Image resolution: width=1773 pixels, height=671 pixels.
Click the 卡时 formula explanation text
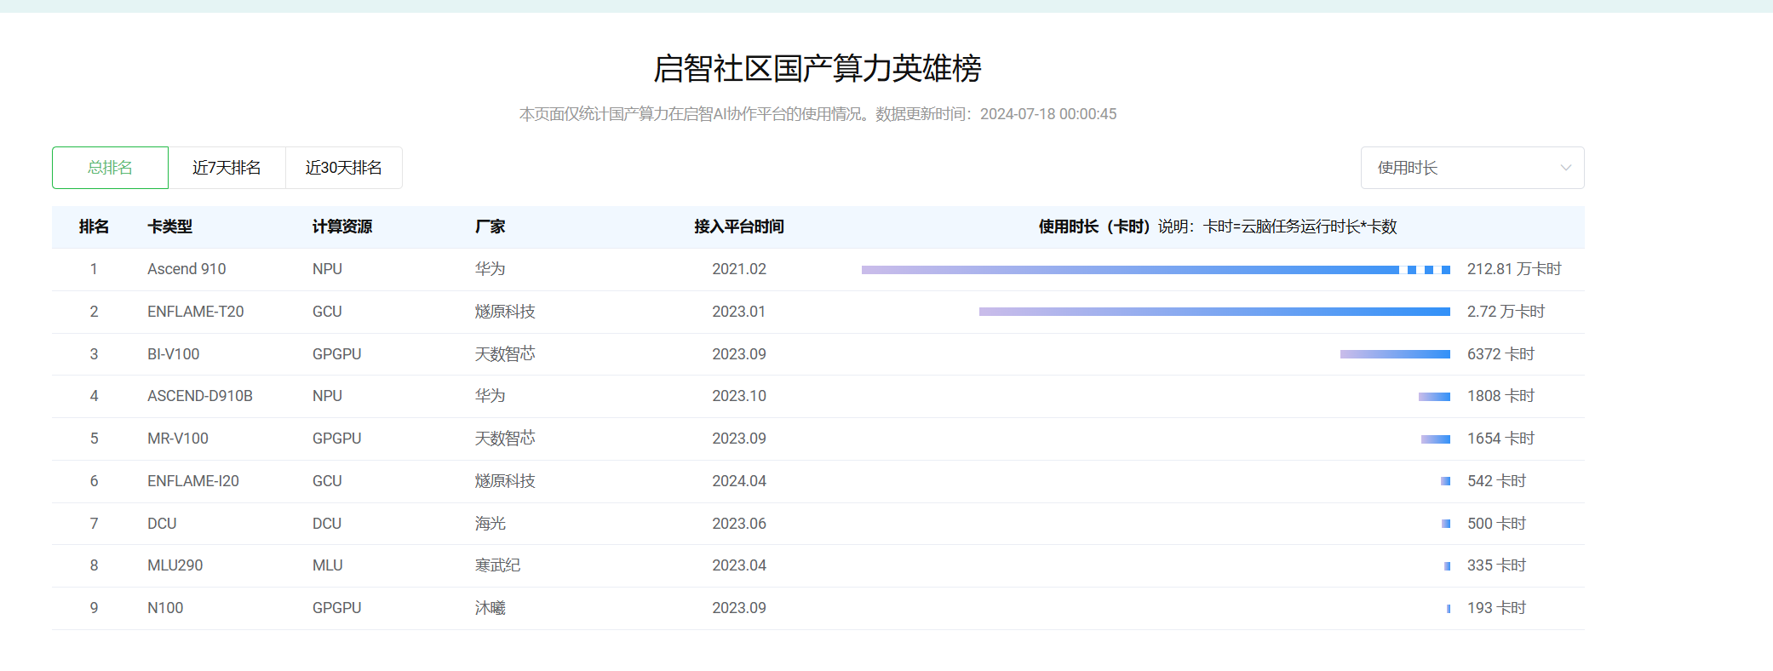[x=1278, y=227]
